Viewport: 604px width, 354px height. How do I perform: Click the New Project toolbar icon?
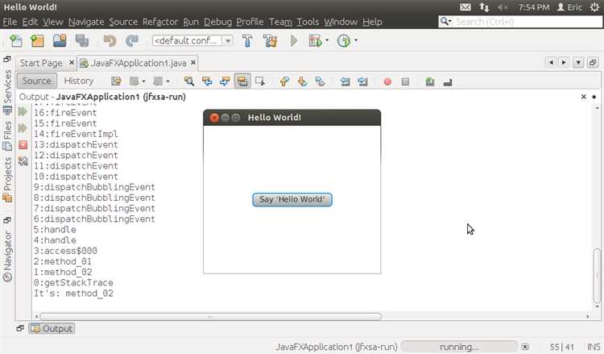pos(37,40)
